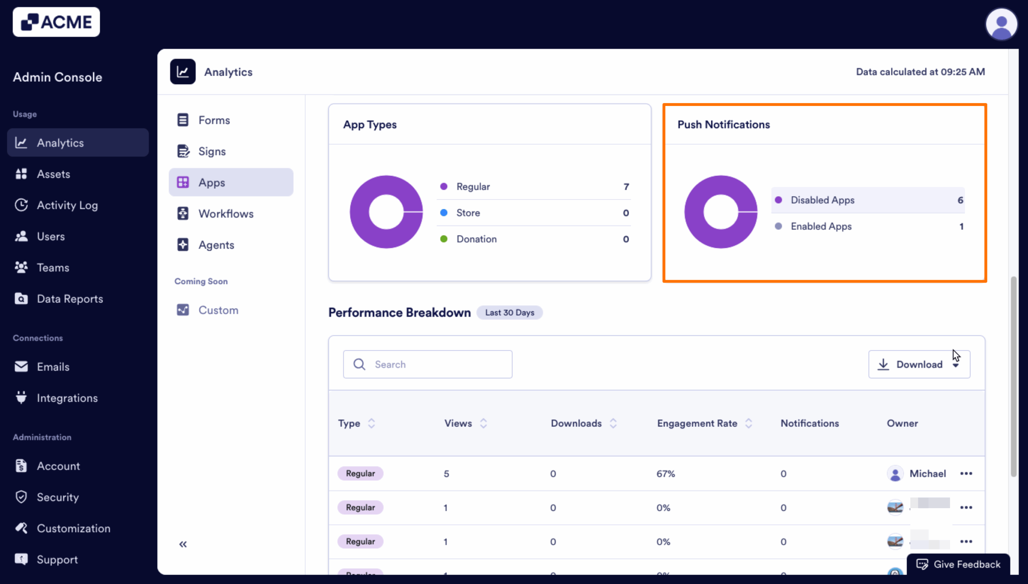Click the ACME logo
The height and width of the screenshot is (584, 1028).
tap(56, 22)
